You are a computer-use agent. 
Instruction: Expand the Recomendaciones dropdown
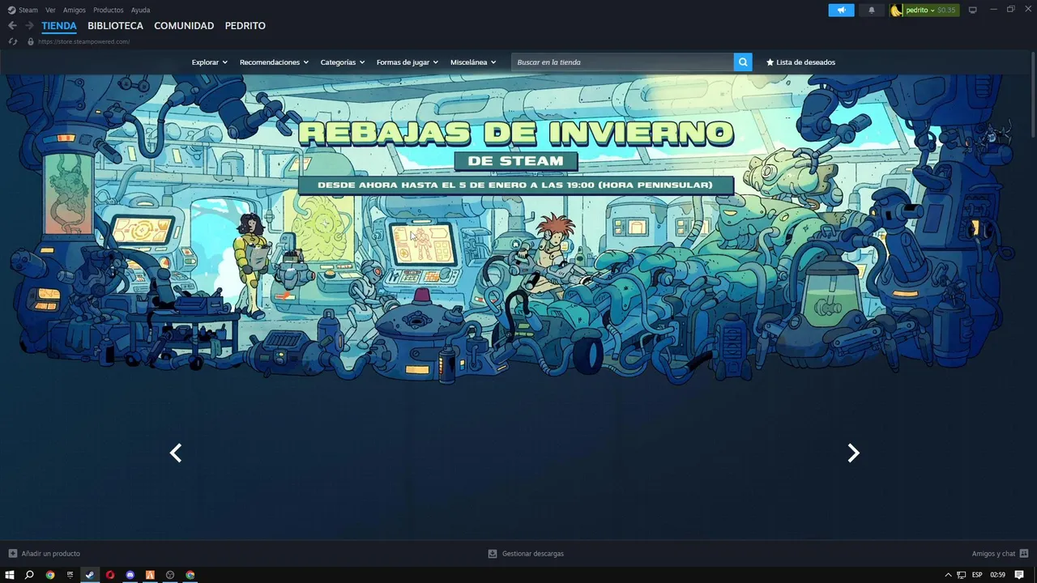pyautogui.click(x=274, y=62)
